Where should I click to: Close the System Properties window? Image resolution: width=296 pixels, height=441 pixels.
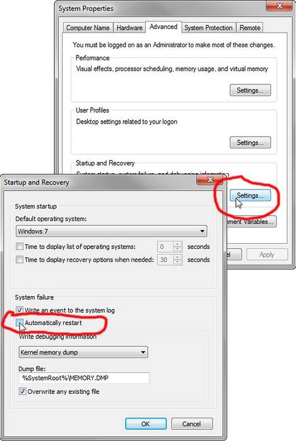(x=279, y=6)
